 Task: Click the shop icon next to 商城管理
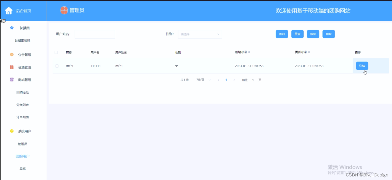pos(12,80)
